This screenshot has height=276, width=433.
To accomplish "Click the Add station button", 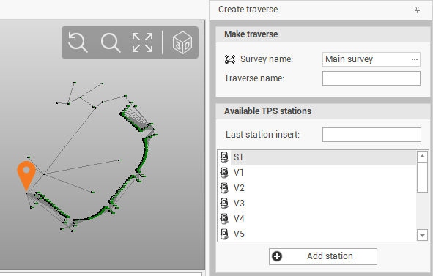I will point(323,256).
